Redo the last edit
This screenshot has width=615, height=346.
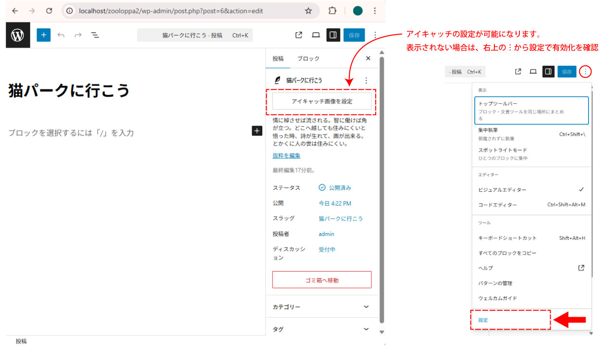[x=78, y=35]
